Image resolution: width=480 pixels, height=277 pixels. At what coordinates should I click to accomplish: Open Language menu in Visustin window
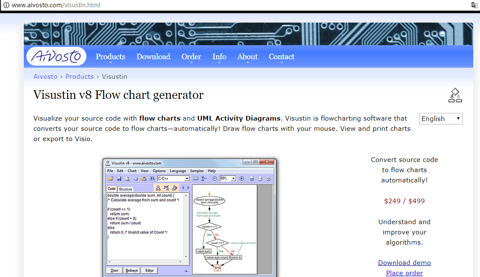point(178,171)
